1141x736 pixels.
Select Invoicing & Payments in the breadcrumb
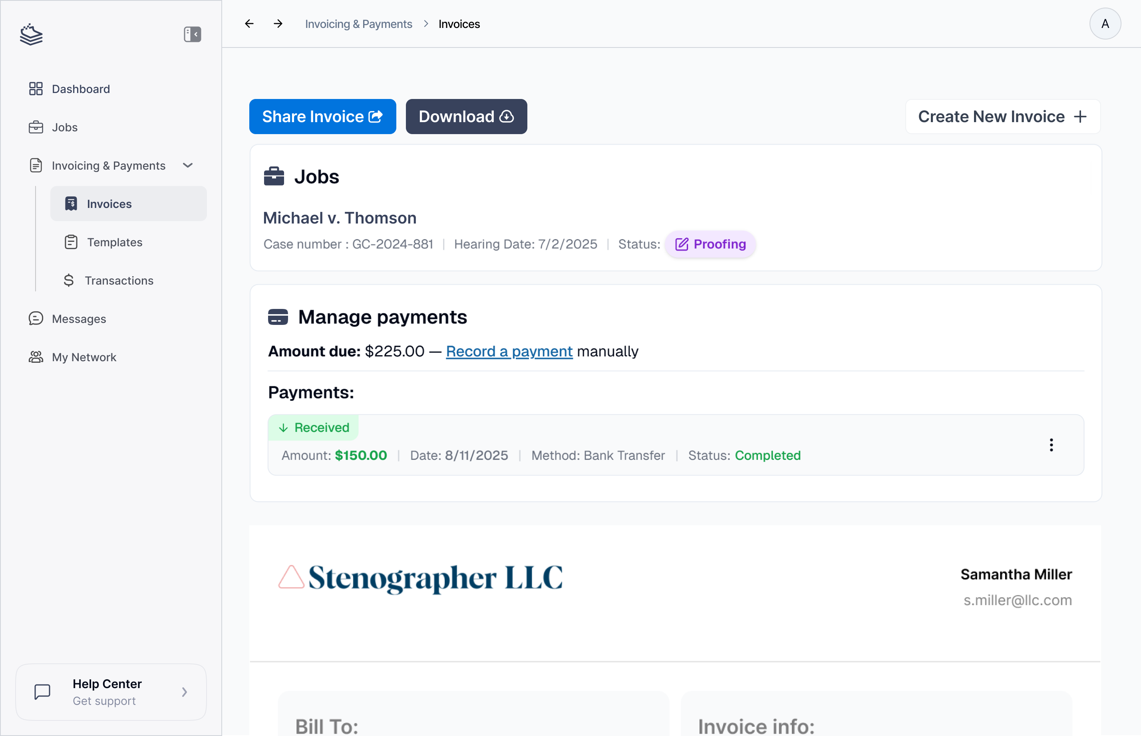(358, 24)
